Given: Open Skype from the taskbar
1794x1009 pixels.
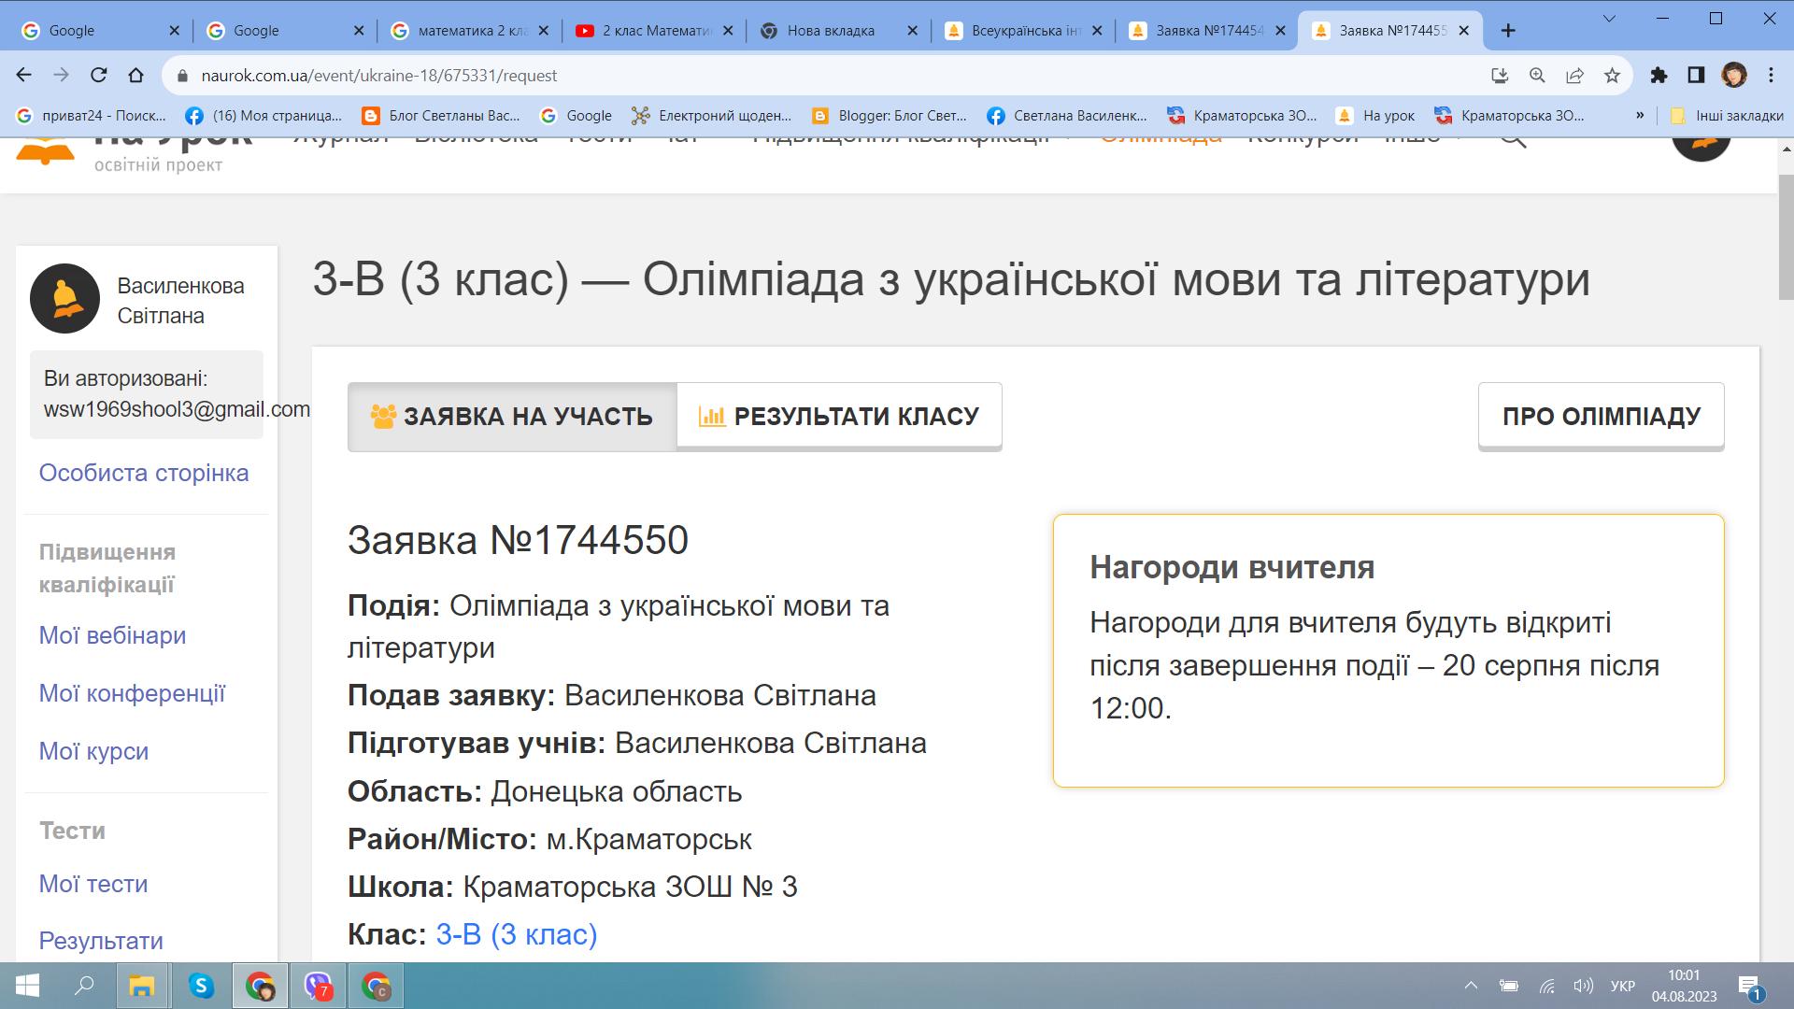Looking at the screenshot, I should pos(201,986).
